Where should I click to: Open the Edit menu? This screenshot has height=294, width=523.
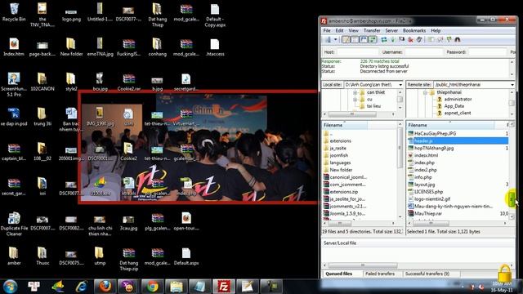point(339,30)
